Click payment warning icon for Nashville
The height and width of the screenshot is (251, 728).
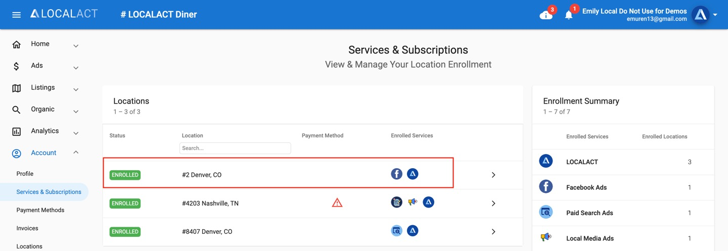tap(337, 203)
